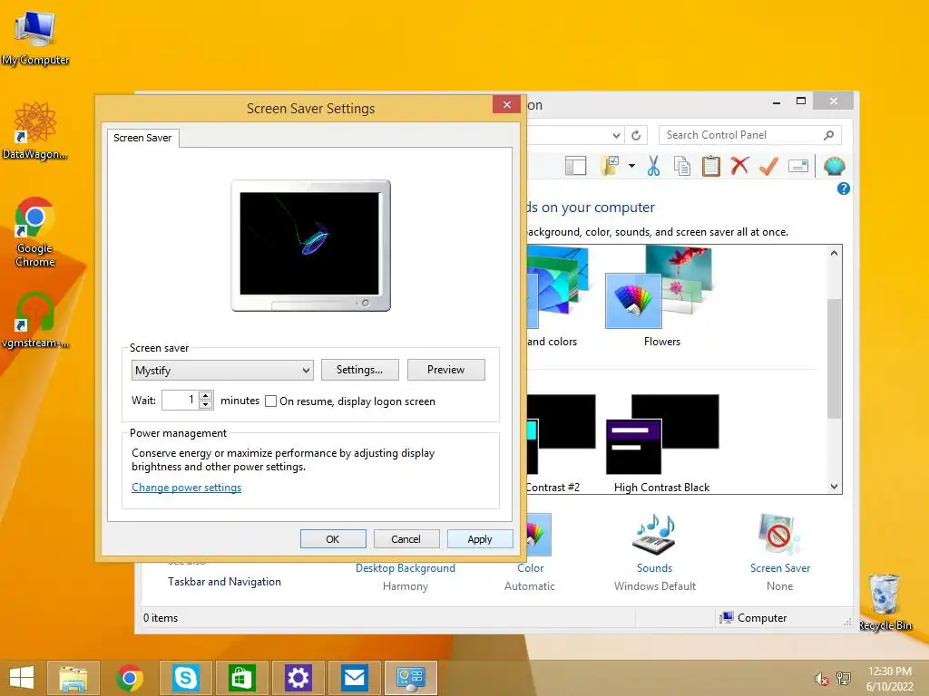Click the themes list vertical scrollbar thumb
Viewport: 929px width, 696px height.
(834, 359)
